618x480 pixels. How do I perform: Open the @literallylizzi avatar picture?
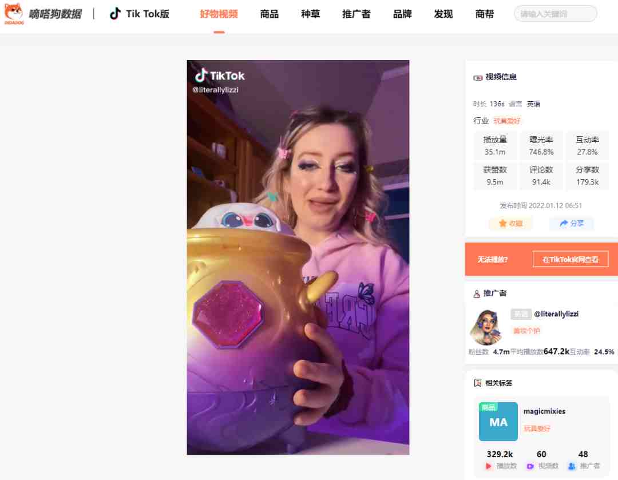pos(486,327)
